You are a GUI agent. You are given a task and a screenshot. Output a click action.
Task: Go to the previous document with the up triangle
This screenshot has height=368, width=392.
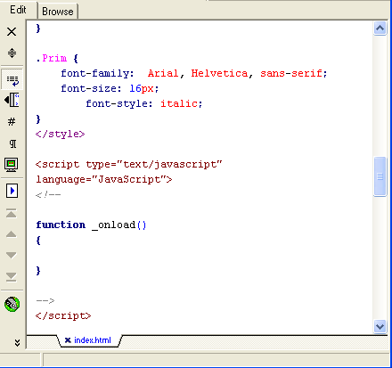pos(12,234)
